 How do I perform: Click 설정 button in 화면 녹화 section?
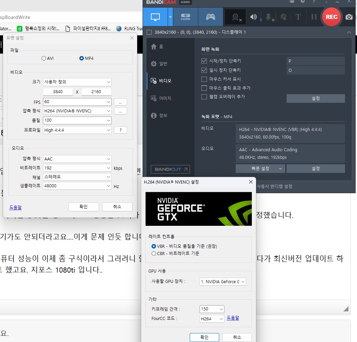tap(315, 98)
